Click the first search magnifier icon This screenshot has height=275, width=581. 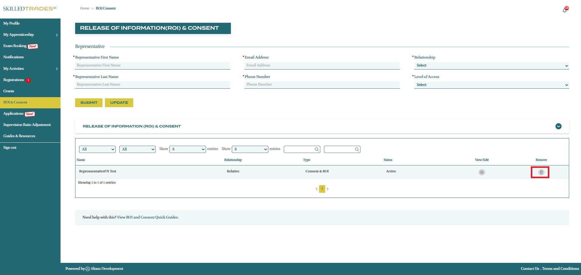coord(317,149)
